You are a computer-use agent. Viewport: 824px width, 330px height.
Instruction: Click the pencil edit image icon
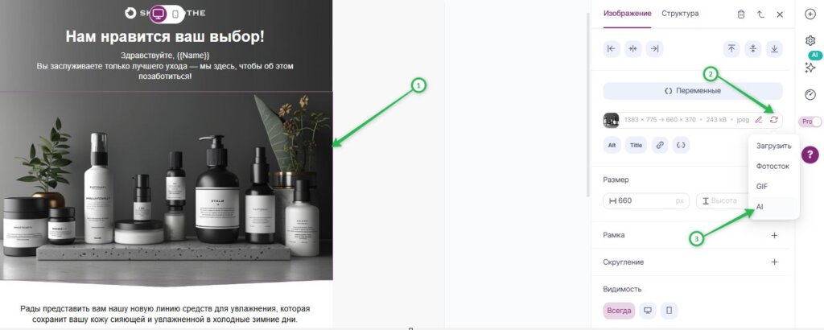(758, 120)
